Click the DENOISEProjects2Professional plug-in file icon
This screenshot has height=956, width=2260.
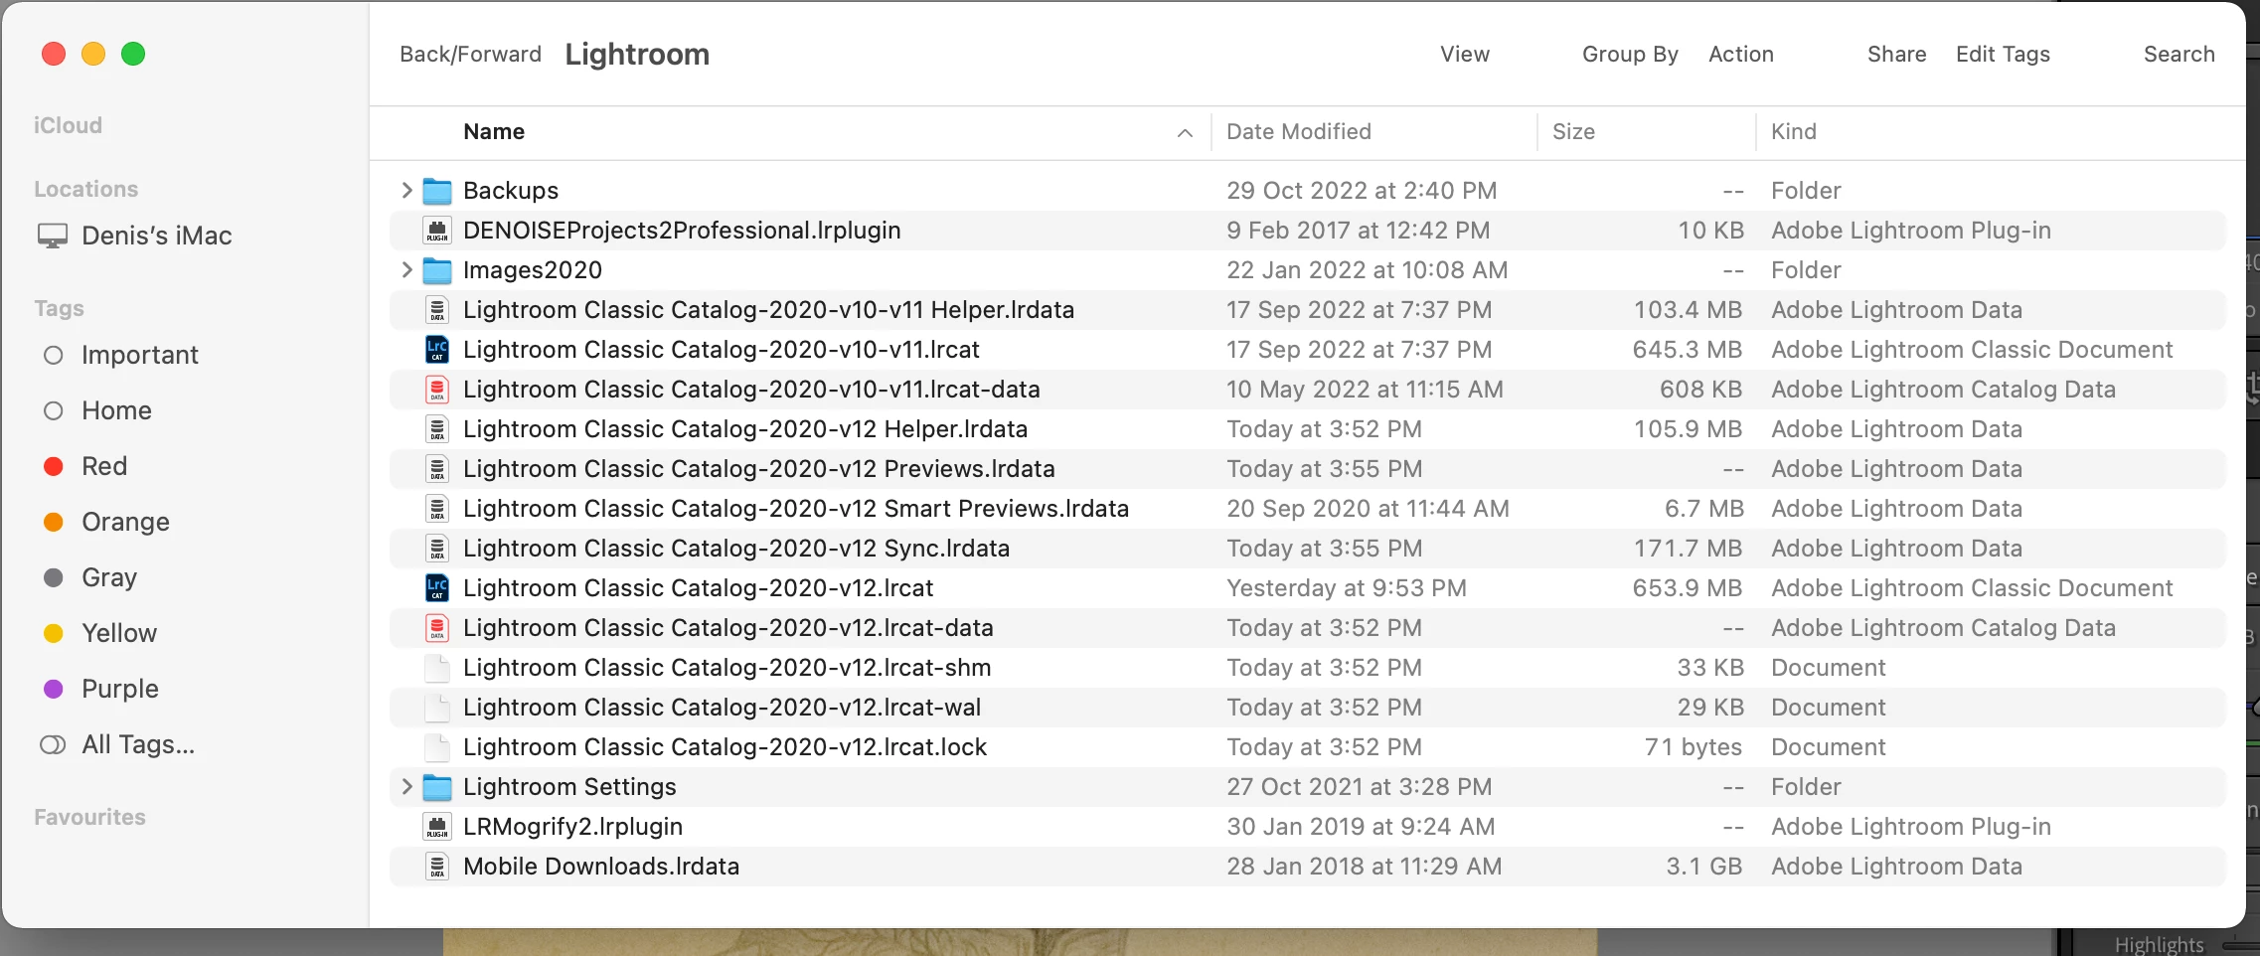pos(437,231)
